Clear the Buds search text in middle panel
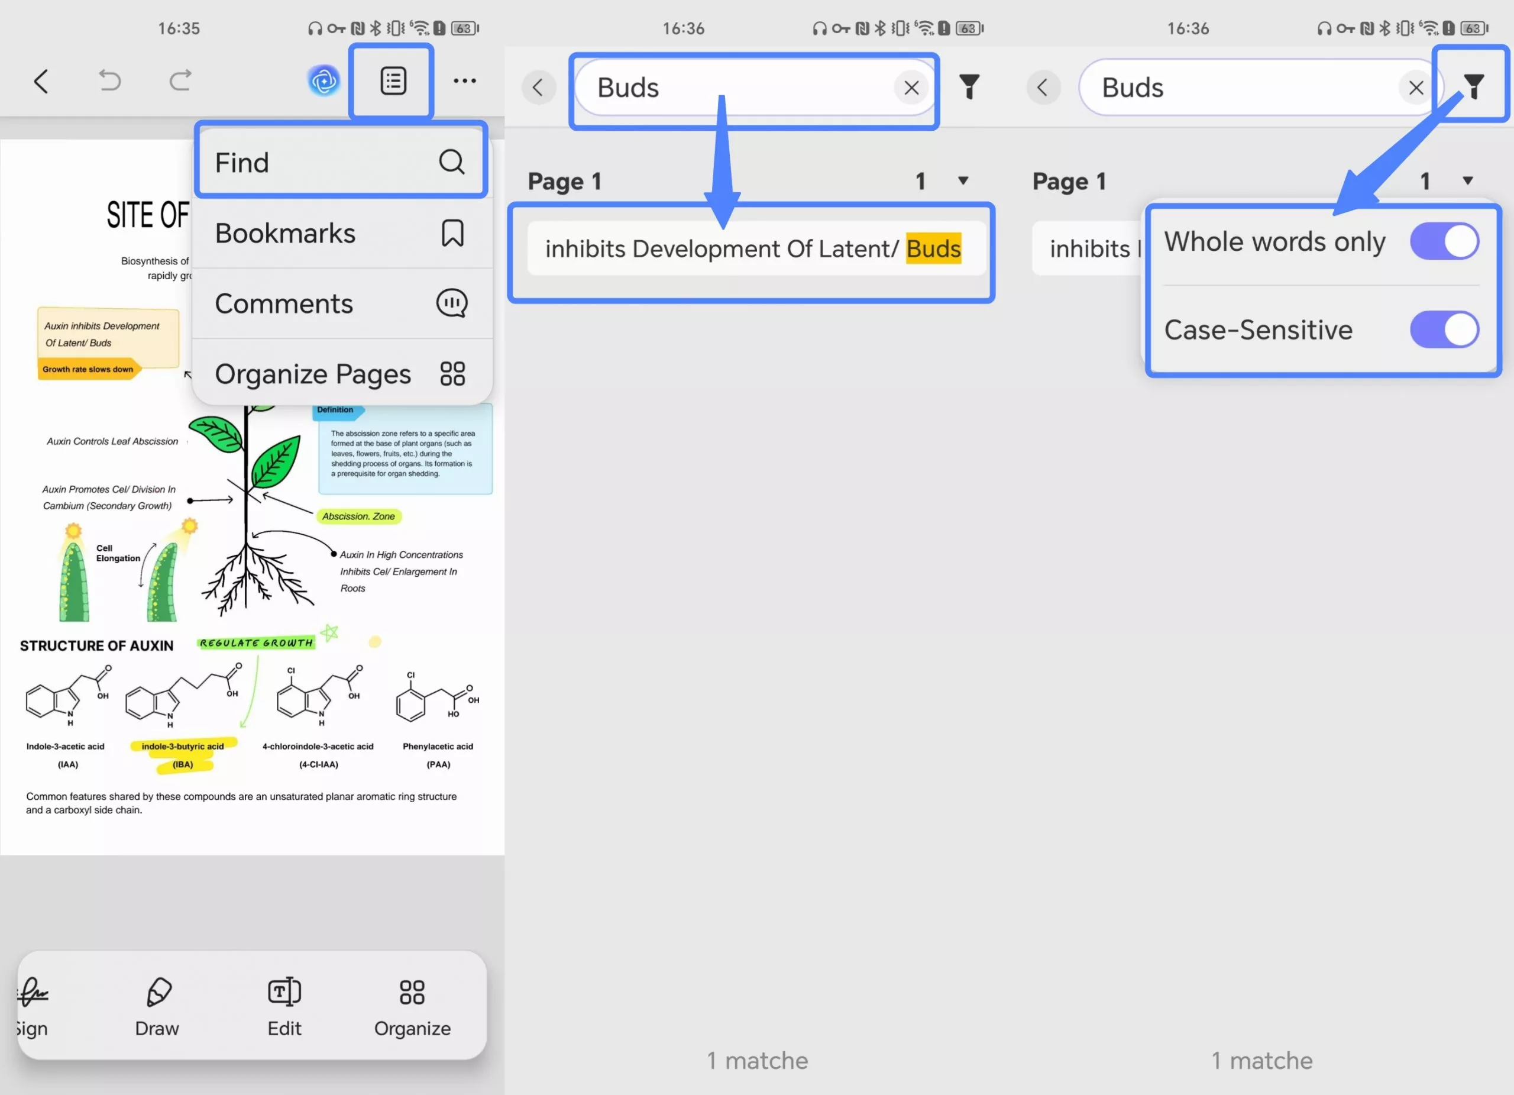 coord(911,88)
